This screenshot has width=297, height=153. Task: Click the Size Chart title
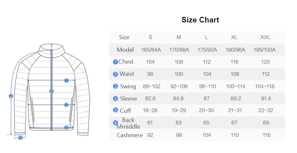click(x=200, y=20)
